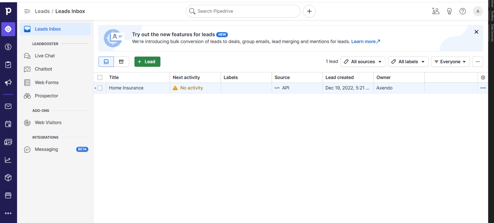This screenshot has width=494, height=223.
Task: Open Mail envelope icon in navigation rail
Action: point(8,106)
